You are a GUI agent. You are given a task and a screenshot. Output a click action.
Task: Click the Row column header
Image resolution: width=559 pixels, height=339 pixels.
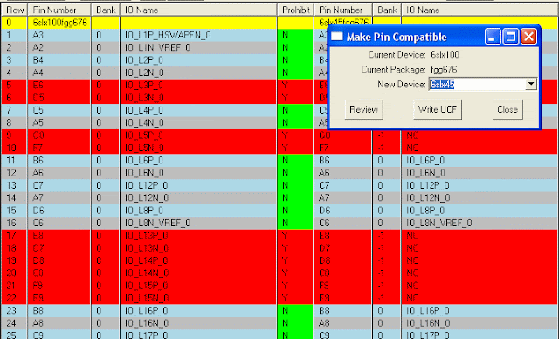pyautogui.click(x=15, y=10)
